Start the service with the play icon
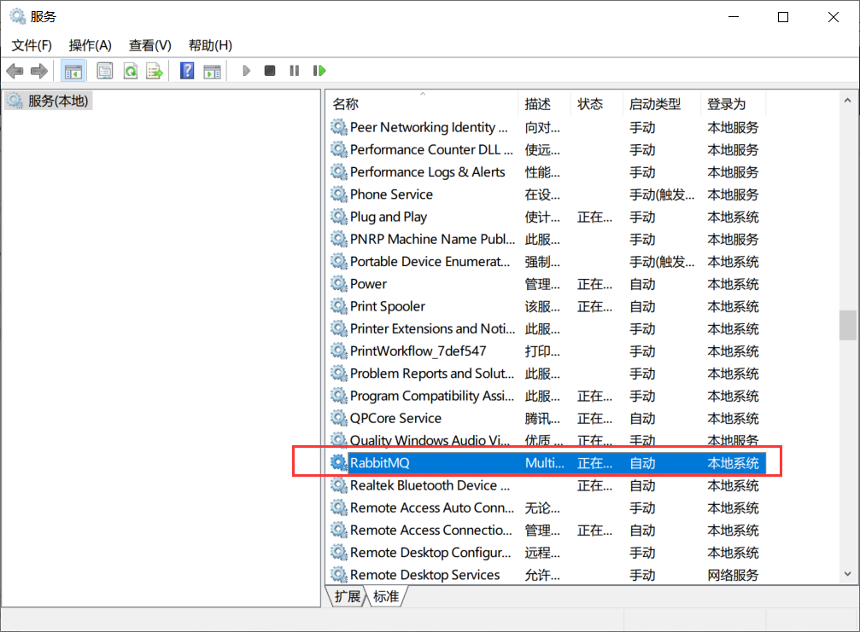Image resolution: width=860 pixels, height=632 pixels. 246,71
